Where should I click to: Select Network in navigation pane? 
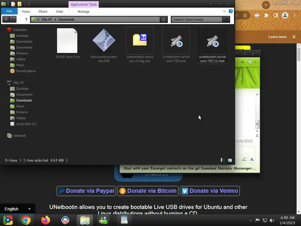coord(19,136)
